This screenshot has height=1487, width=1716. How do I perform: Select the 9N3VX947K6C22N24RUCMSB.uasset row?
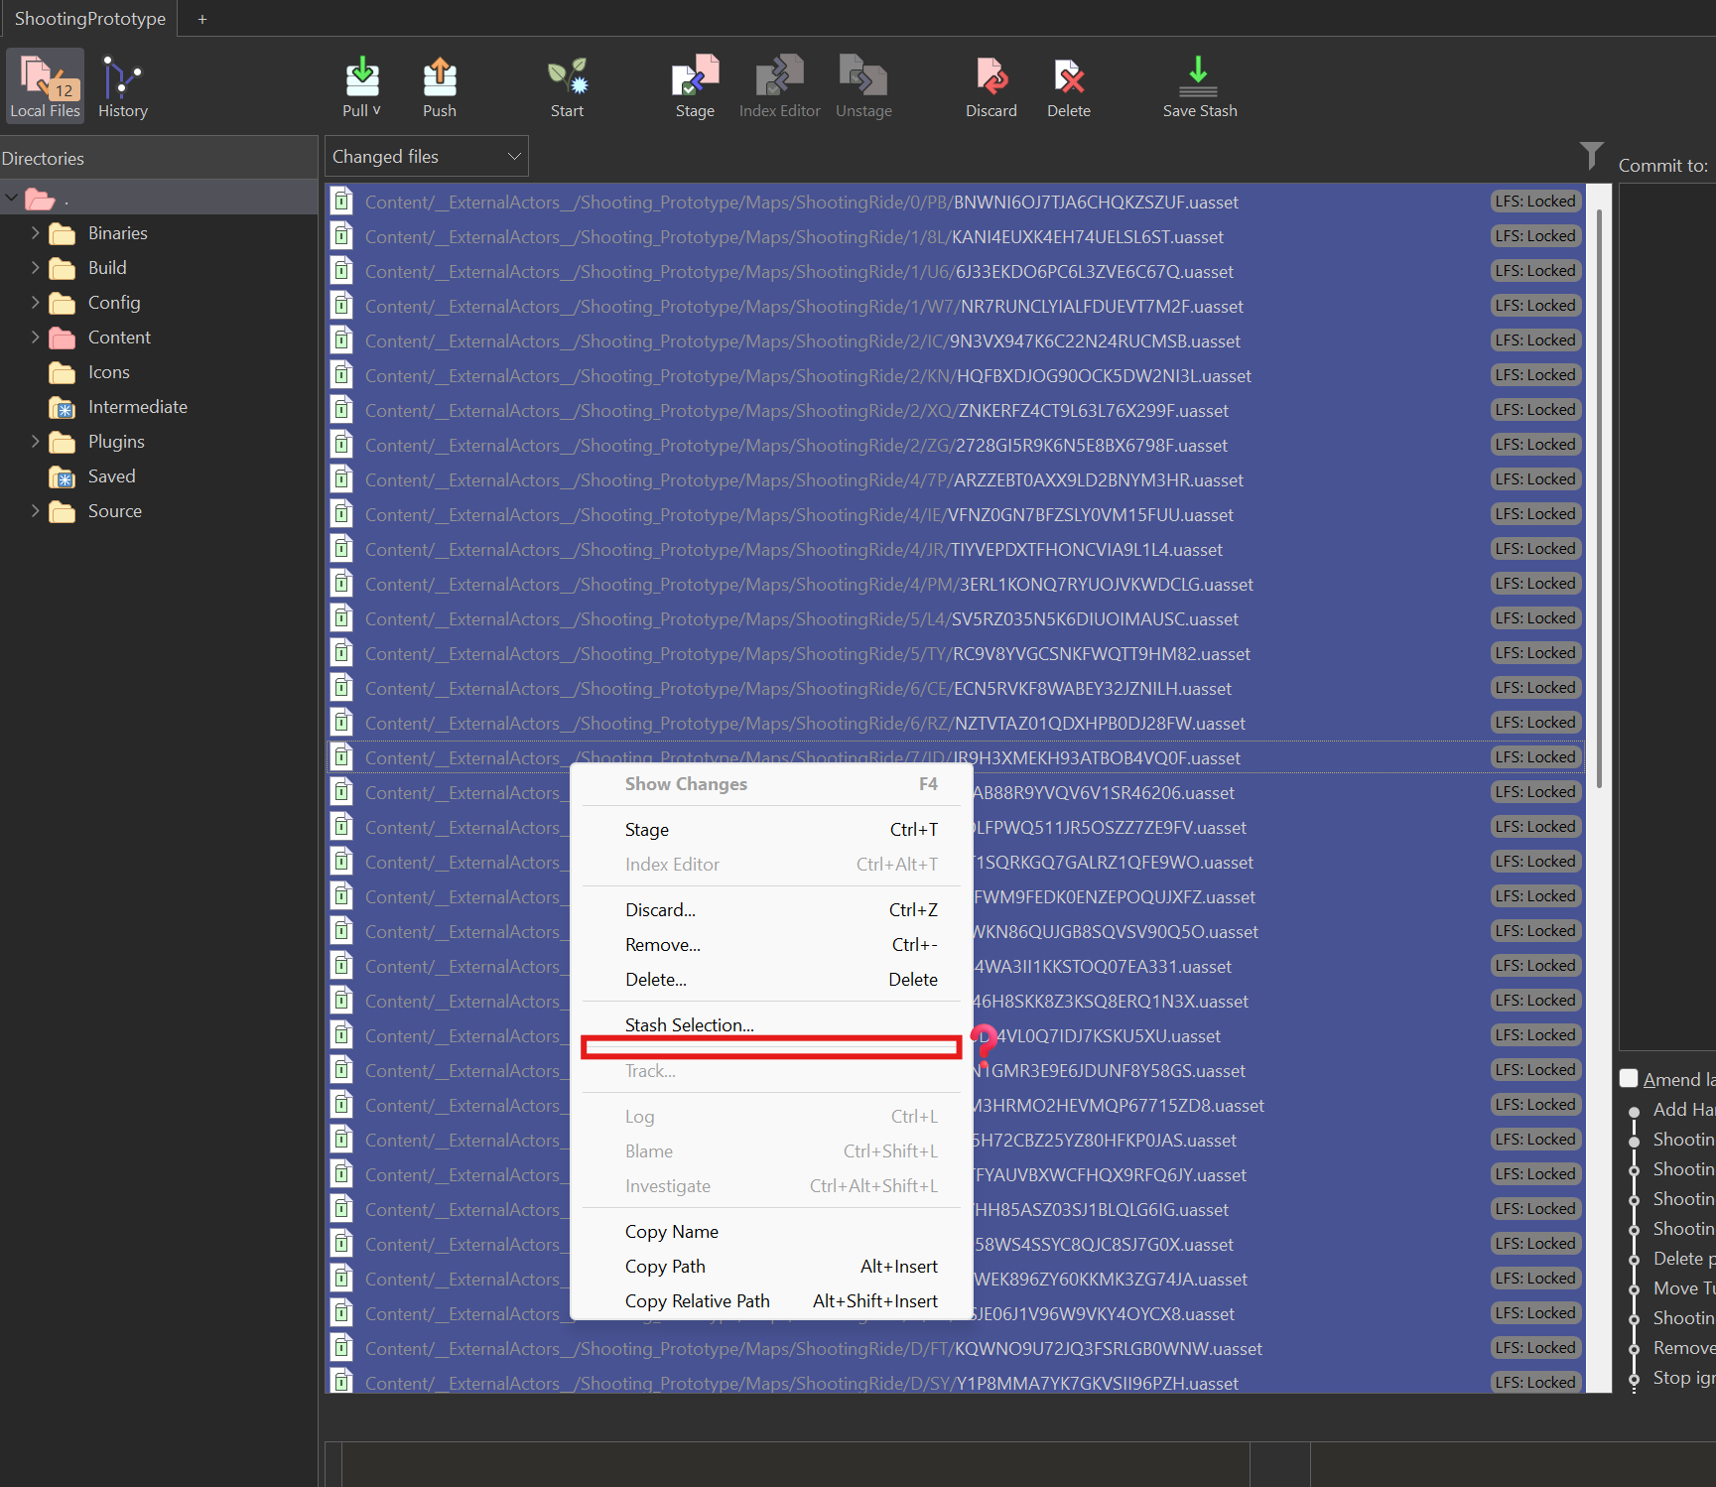tap(955, 340)
